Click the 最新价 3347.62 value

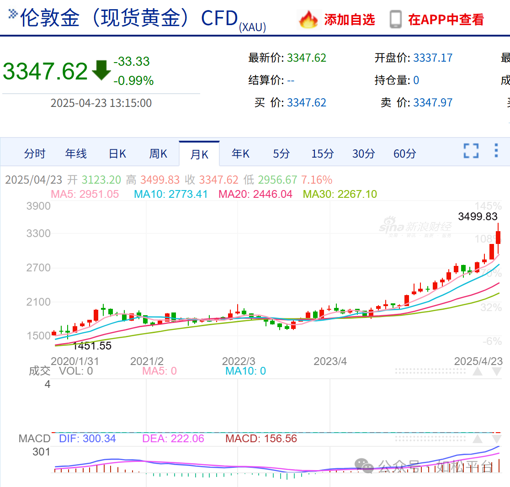306,58
